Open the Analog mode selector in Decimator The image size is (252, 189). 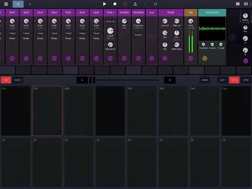coord(138,35)
